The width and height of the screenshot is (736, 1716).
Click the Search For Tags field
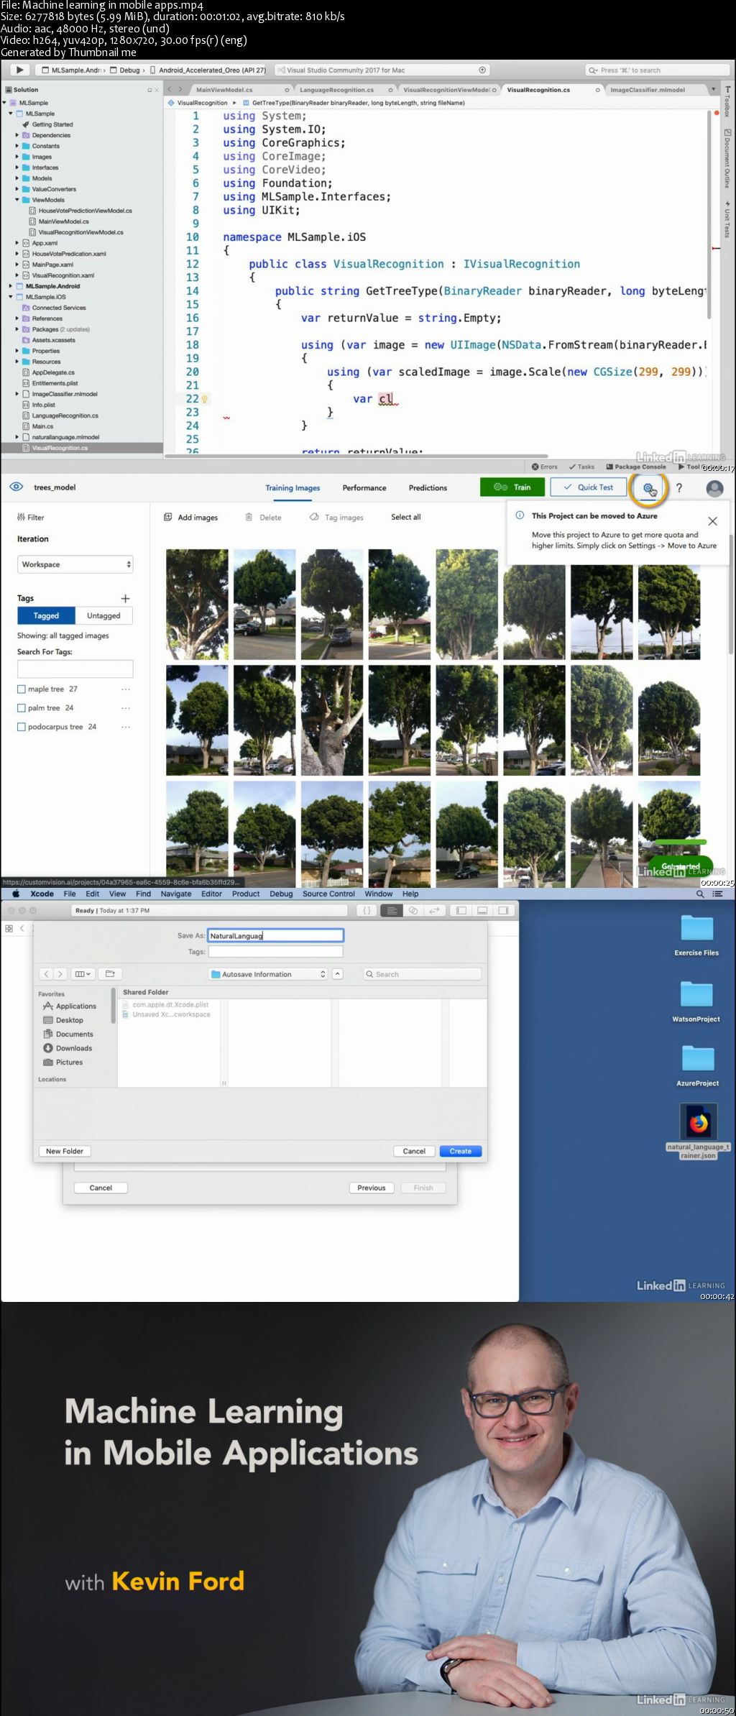pyautogui.click(x=75, y=669)
